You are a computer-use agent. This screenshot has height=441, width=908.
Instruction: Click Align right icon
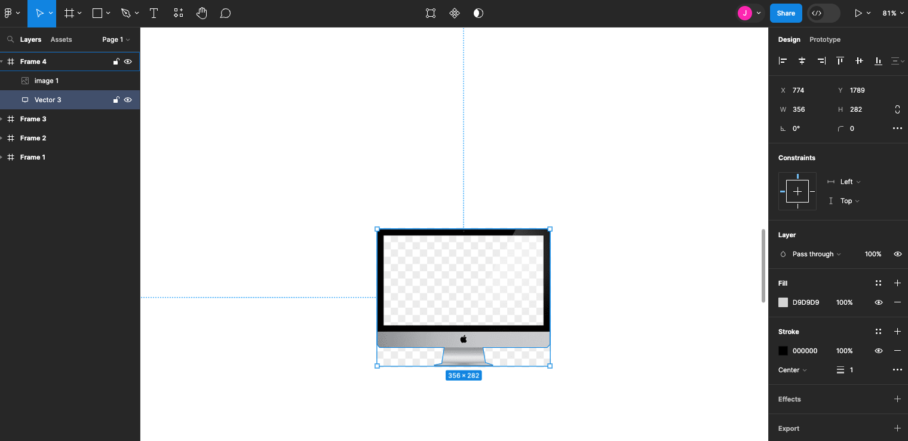pyautogui.click(x=821, y=60)
